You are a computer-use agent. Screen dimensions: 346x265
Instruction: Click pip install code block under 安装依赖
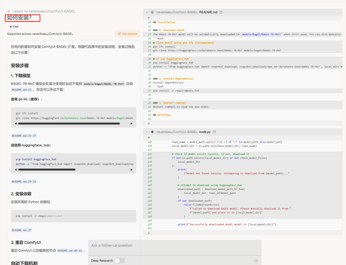pos(74,216)
